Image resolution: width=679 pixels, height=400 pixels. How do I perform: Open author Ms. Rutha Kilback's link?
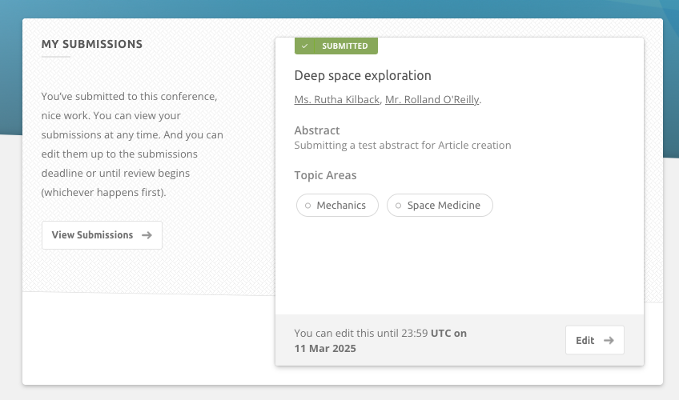[336, 100]
